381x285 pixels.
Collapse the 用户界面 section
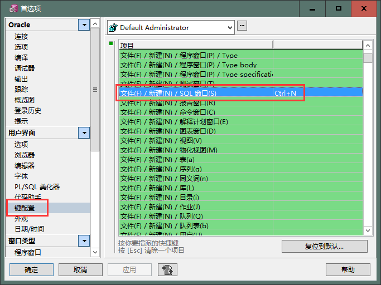[x=84, y=132]
